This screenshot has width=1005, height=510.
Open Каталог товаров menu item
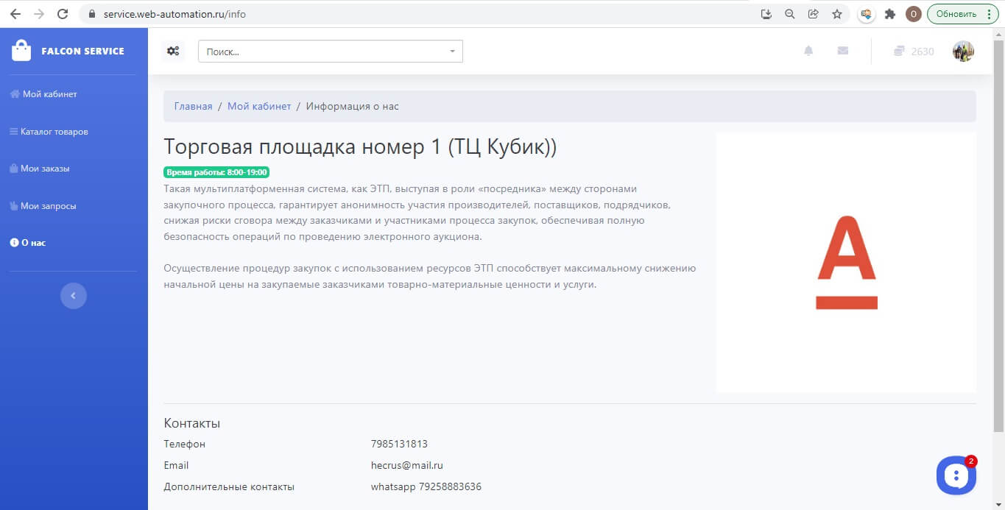point(49,132)
